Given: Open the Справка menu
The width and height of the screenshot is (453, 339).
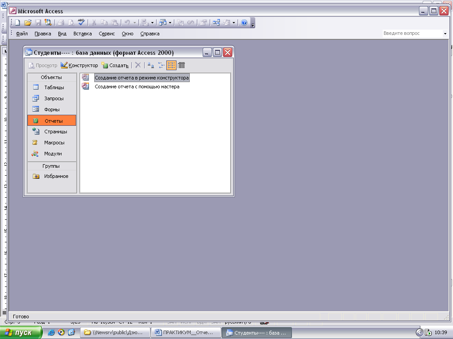Looking at the screenshot, I should click(150, 34).
